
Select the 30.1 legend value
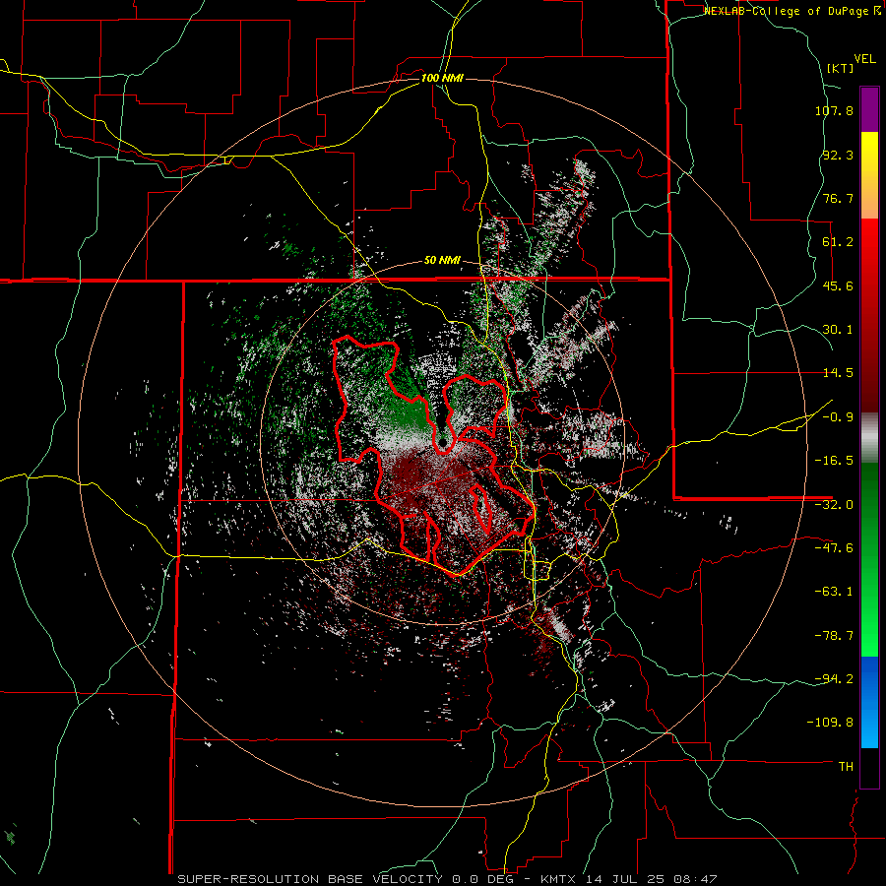tap(838, 330)
